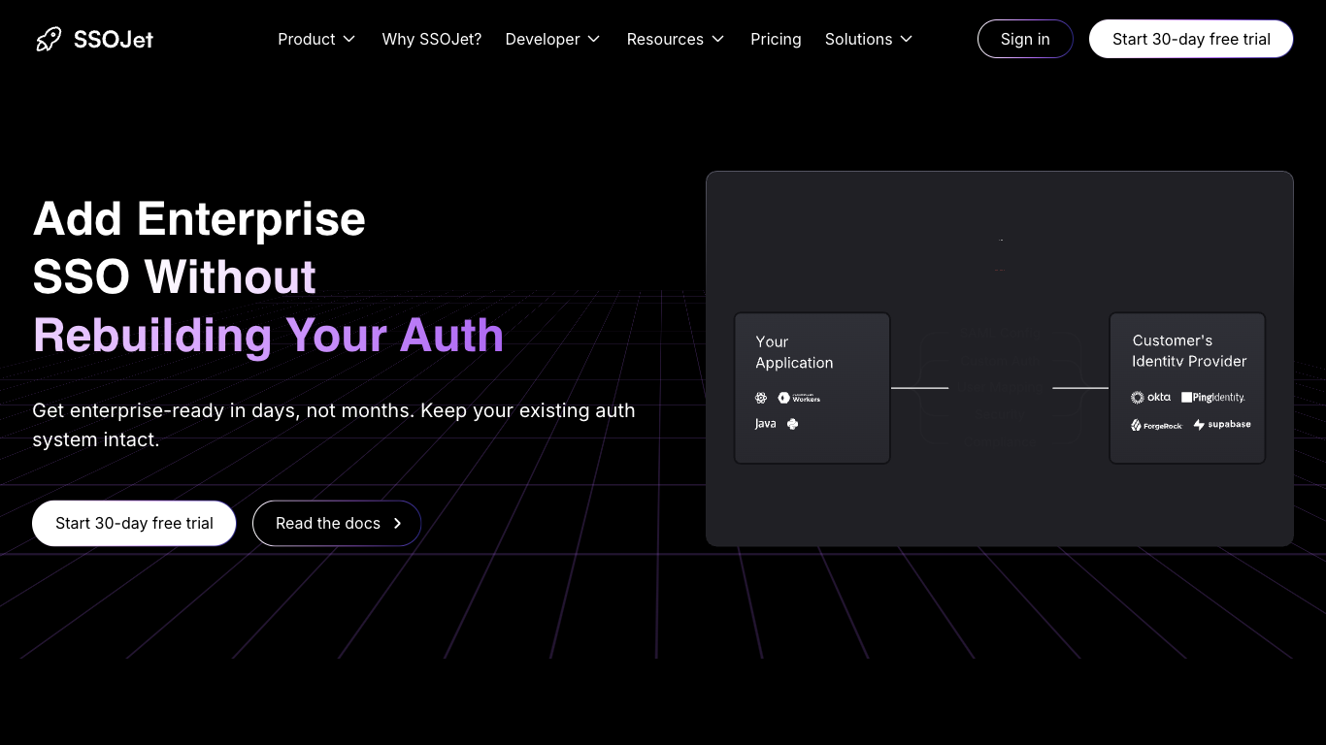Click the SSOJet rocket logo icon

49,39
